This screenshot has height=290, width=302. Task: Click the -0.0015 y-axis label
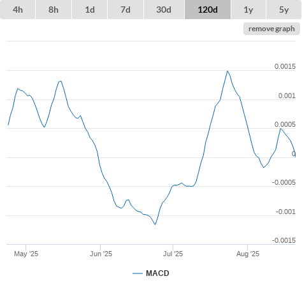tap(284, 240)
